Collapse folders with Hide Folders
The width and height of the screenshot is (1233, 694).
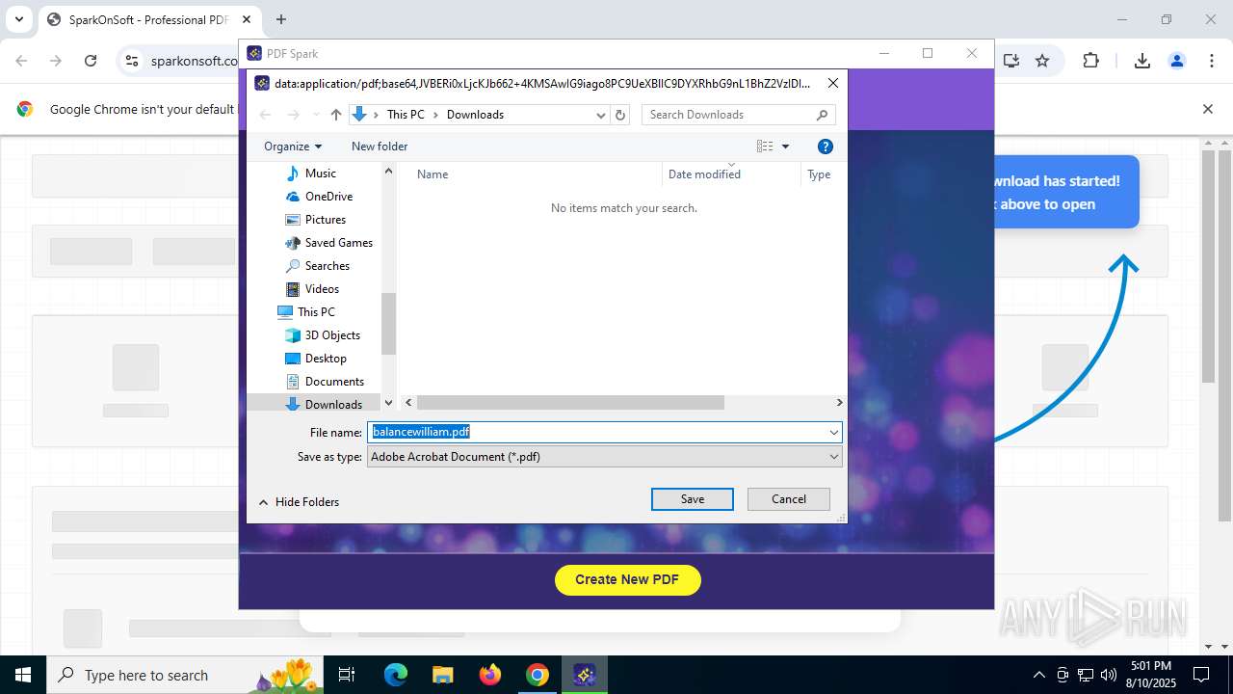click(299, 502)
